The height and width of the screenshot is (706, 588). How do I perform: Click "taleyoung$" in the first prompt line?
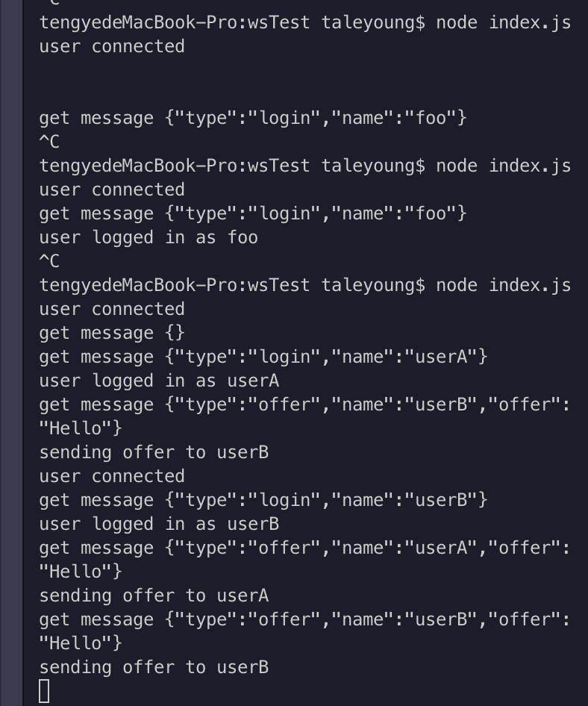click(373, 23)
